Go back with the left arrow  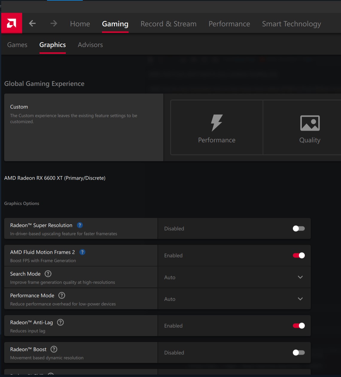tap(32, 23)
